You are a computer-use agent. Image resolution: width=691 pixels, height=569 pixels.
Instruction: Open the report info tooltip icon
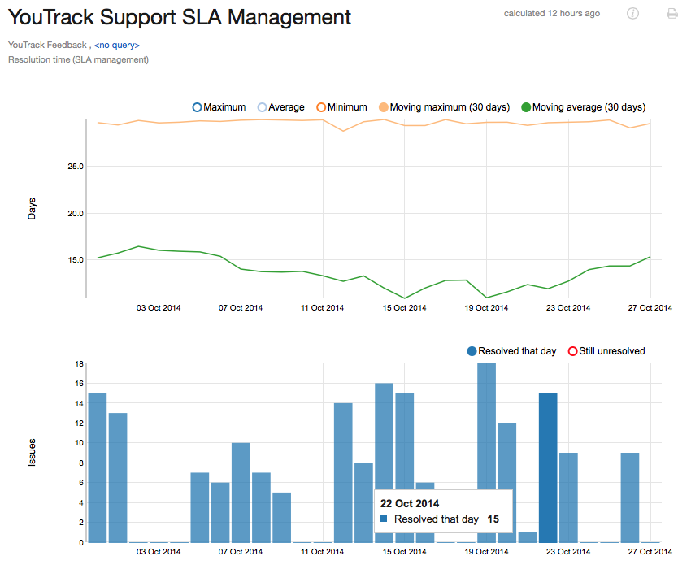point(632,14)
